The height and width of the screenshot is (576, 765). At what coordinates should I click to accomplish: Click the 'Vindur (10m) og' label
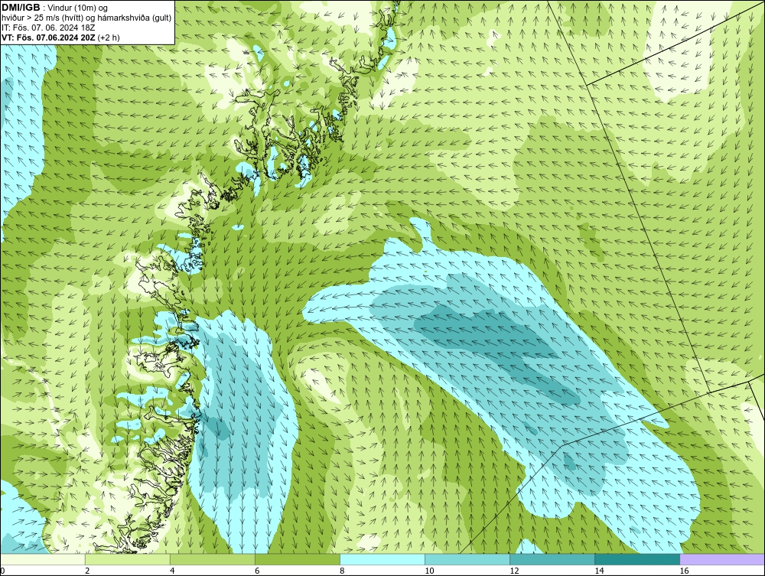coord(79,8)
